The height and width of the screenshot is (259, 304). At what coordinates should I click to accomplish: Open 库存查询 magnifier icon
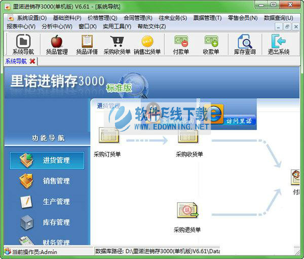click(x=245, y=42)
